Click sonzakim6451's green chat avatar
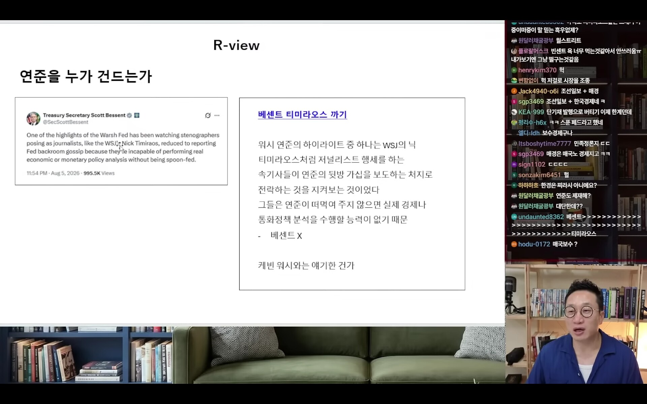The width and height of the screenshot is (647, 404). click(514, 175)
